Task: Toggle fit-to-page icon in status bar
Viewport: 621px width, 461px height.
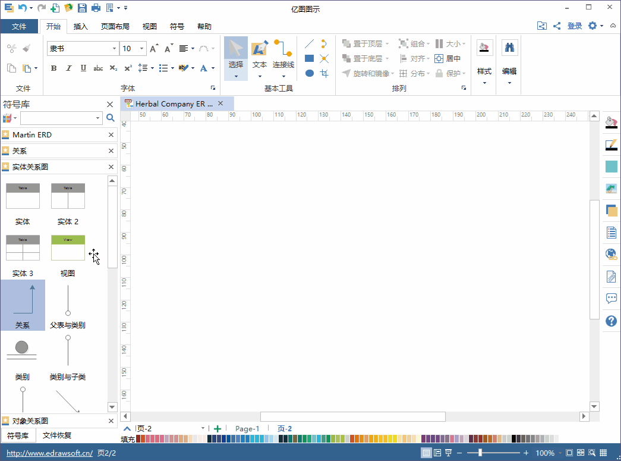Action: [569, 453]
